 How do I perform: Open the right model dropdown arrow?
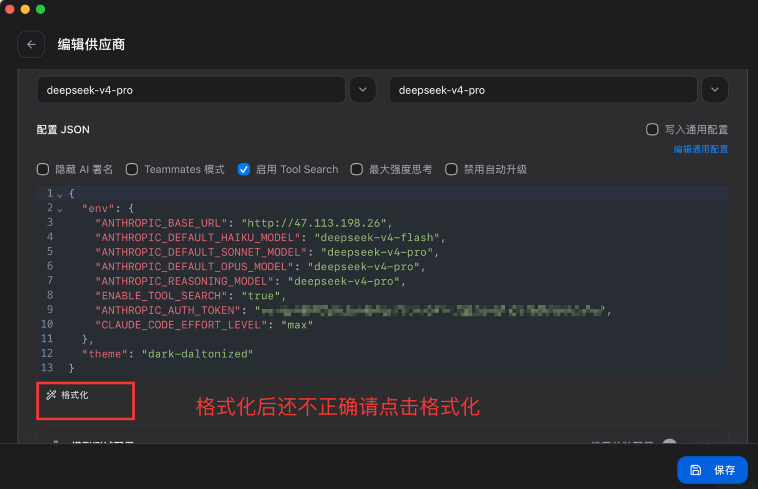coord(715,90)
